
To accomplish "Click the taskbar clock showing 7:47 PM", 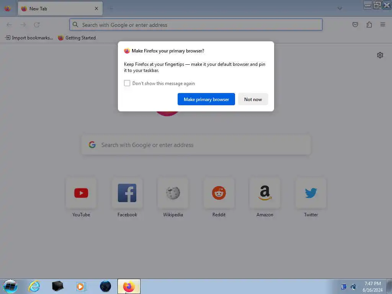I will pyautogui.click(x=372, y=286).
